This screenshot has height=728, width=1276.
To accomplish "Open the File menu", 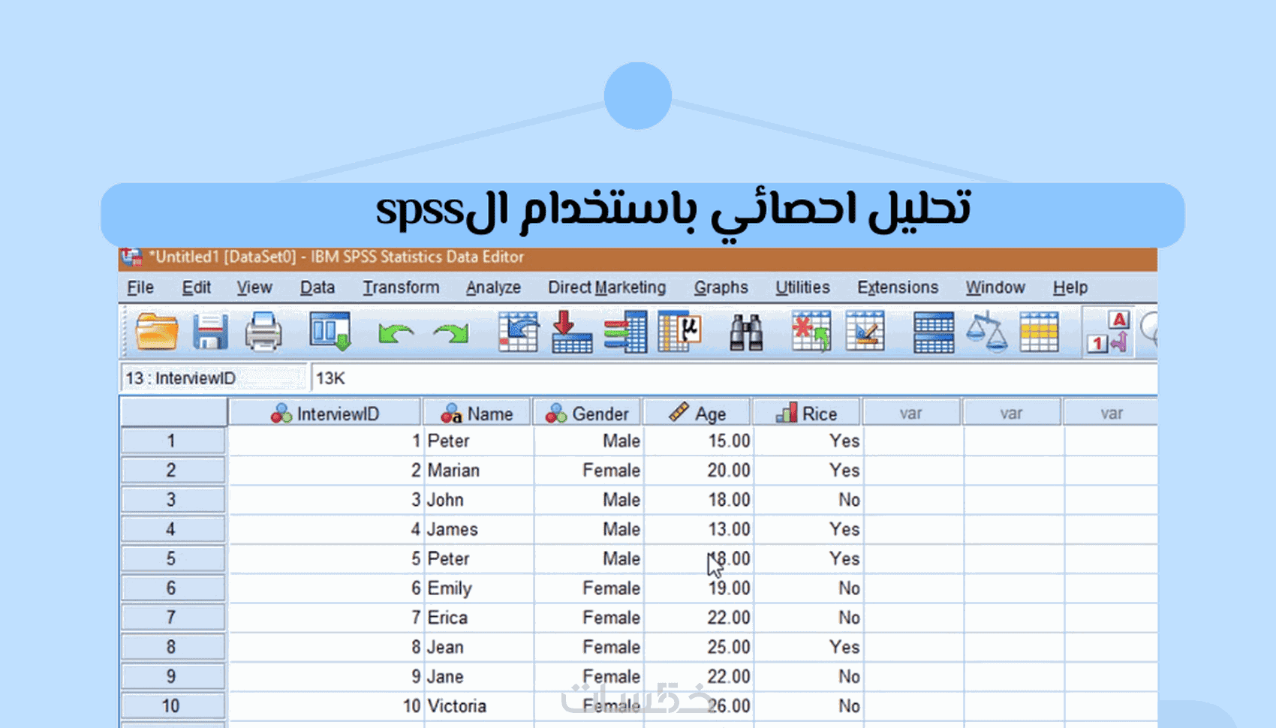I will click(140, 287).
